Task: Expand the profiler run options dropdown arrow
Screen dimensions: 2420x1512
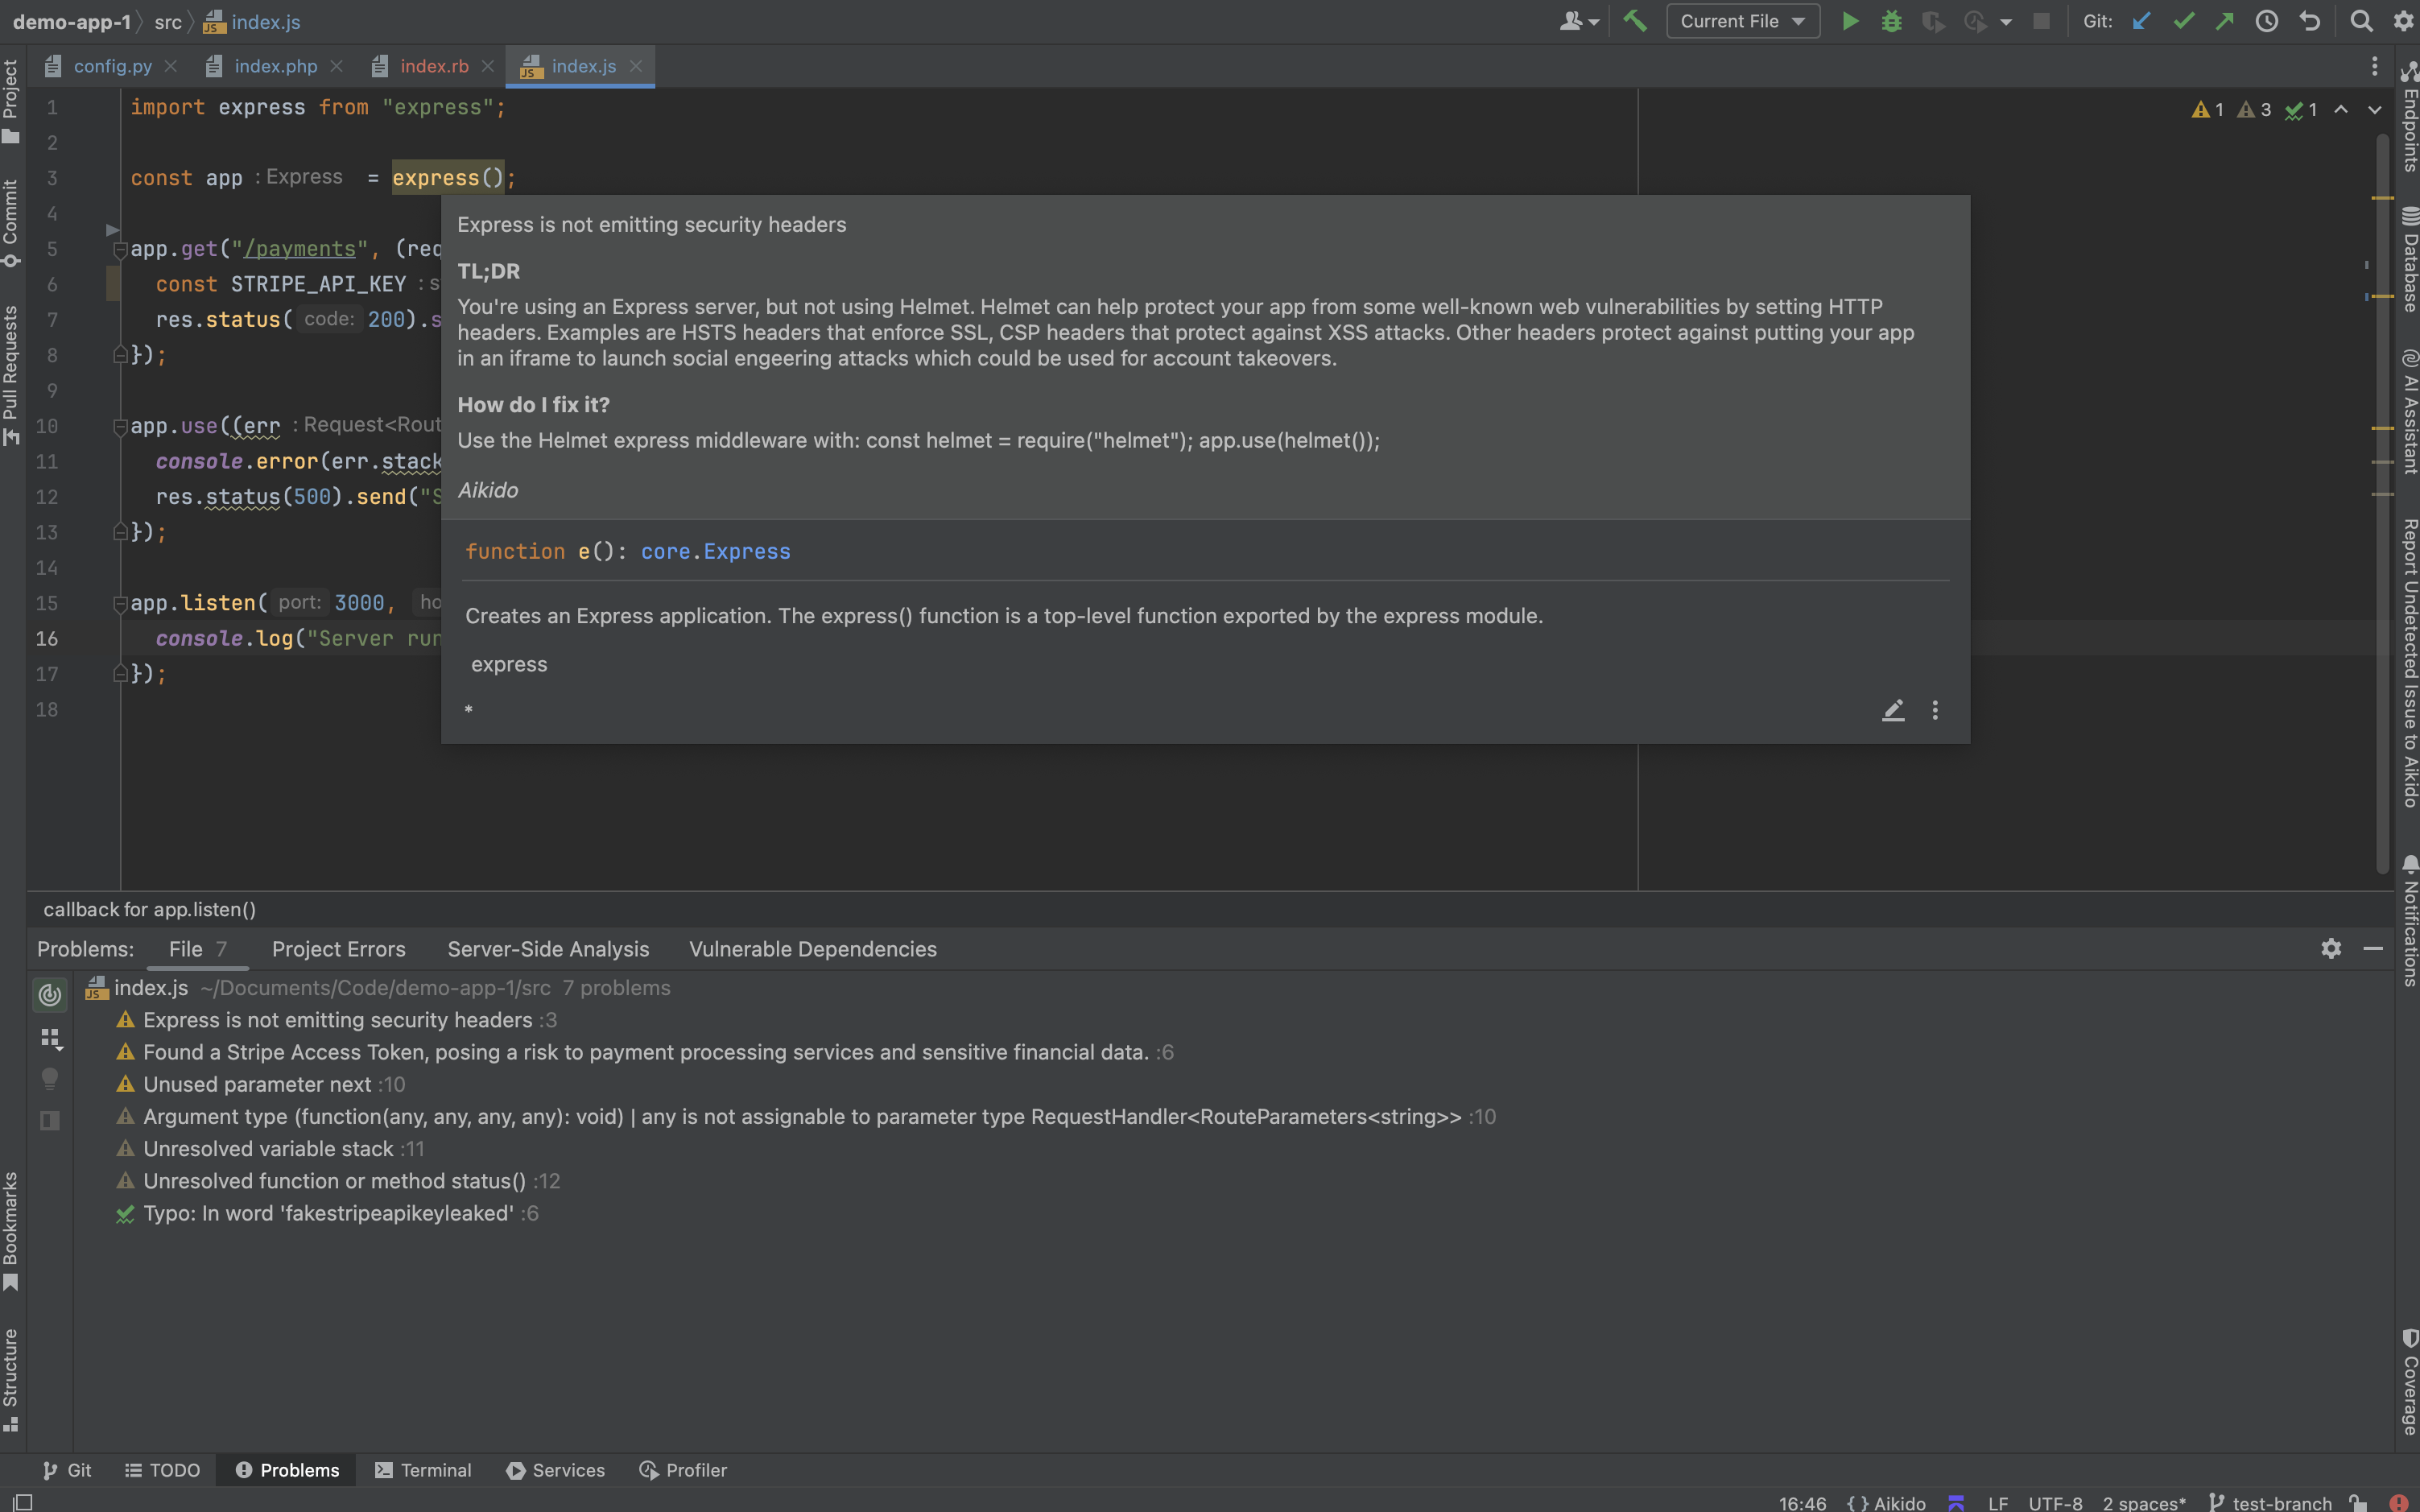Action: [2006, 22]
